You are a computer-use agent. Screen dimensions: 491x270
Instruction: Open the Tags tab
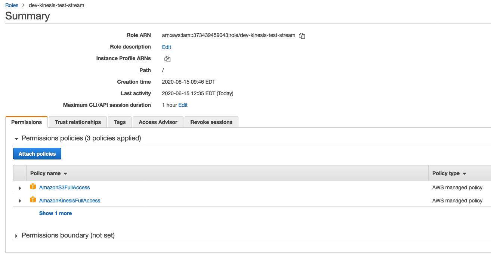pyautogui.click(x=120, y=122)
